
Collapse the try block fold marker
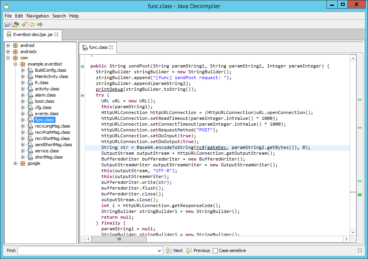pos(83,95)
